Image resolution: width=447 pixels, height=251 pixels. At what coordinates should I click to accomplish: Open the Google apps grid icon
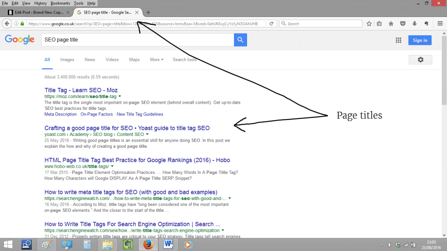tap(399, 41)
